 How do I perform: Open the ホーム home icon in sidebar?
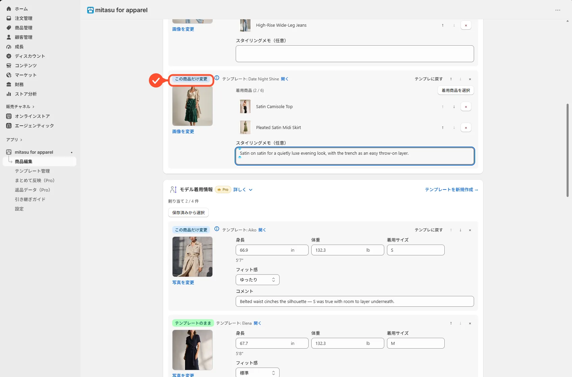[x=9, y=9]
